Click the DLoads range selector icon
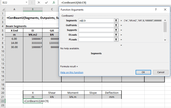Viewport: 171px width, 108px height. click(116, 35)
